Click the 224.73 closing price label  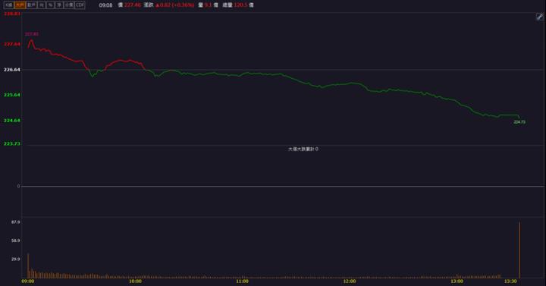click(x=519, y=122)
